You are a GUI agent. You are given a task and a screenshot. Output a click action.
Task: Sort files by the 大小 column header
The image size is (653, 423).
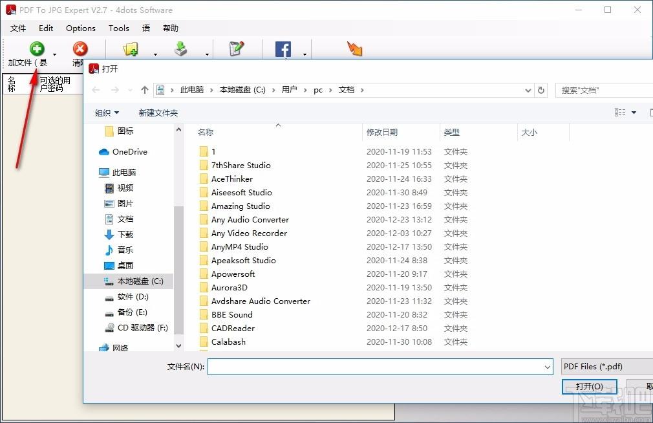(530, 133)
